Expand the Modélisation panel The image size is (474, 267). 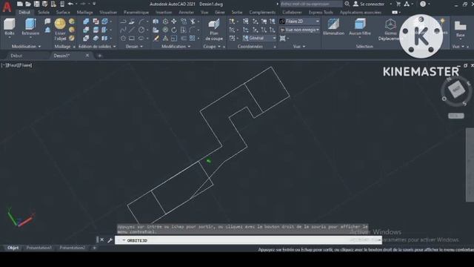click(26, 46)
